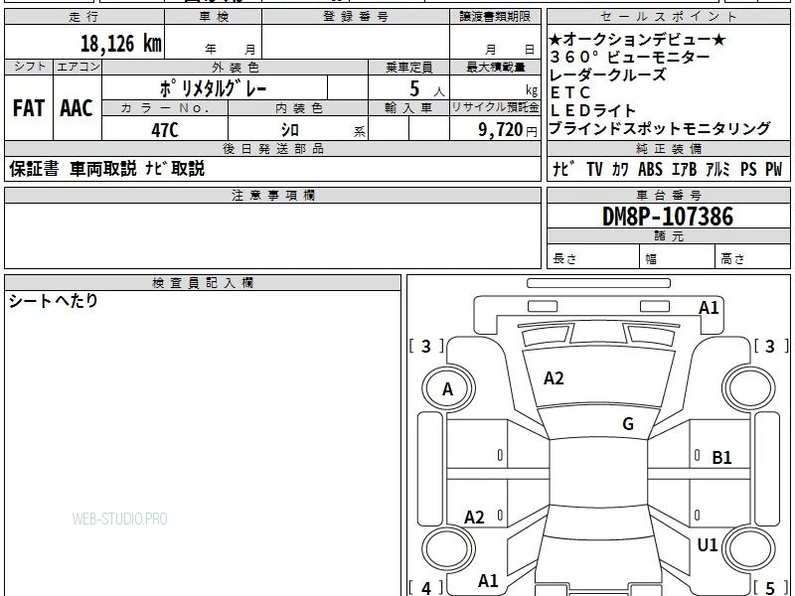Click the エアB equipment code
Viewport: 795px width, 596px height.
(x=684, y=169)
